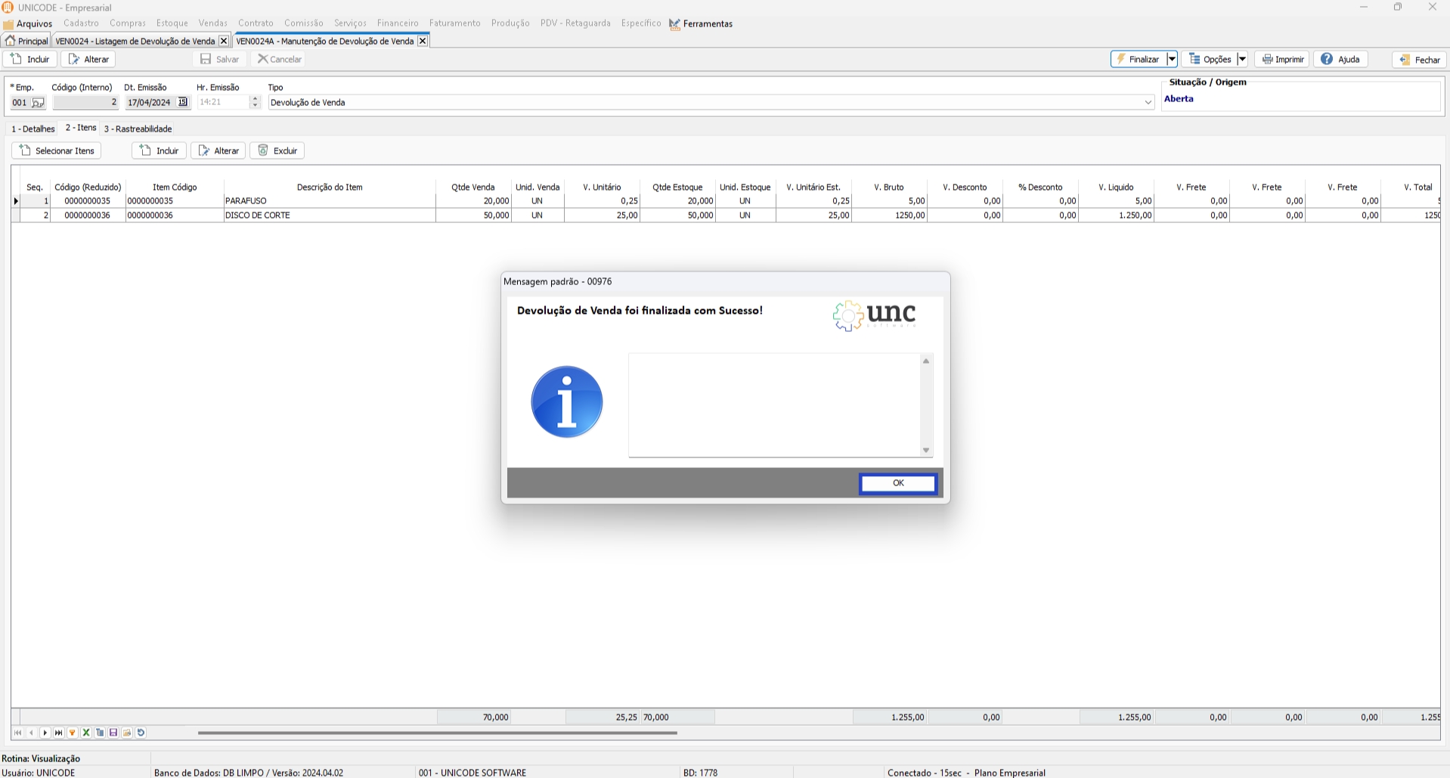Click the Imprimir print button
Screen dimensions: 1450x778
point(1282,59)
